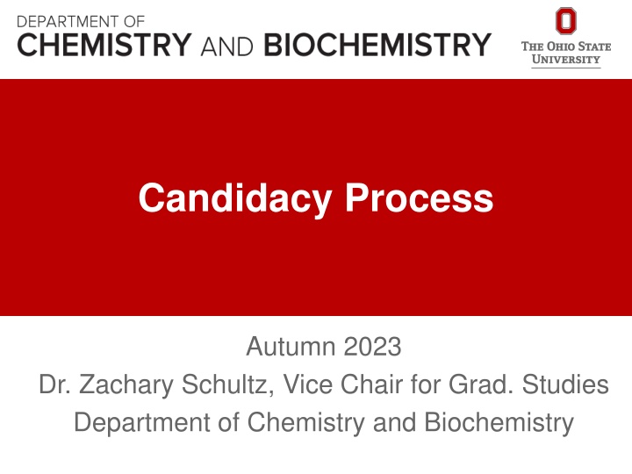Image resolution: width=632 pixels, height=474 pixels.
Task: Click the word Autumn in the subtitle
Action: (284, 348)
